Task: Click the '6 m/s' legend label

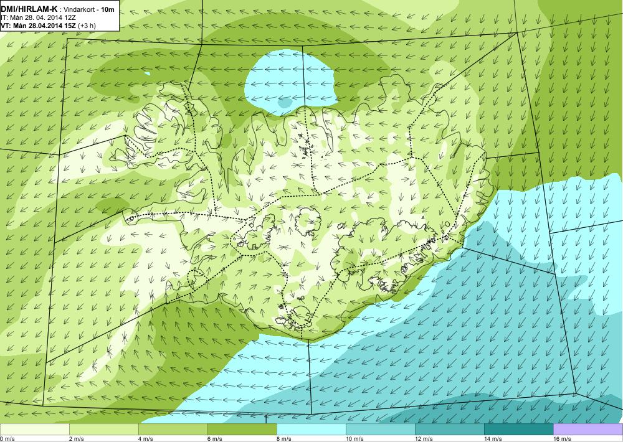Action: click(x=214, y=439)
